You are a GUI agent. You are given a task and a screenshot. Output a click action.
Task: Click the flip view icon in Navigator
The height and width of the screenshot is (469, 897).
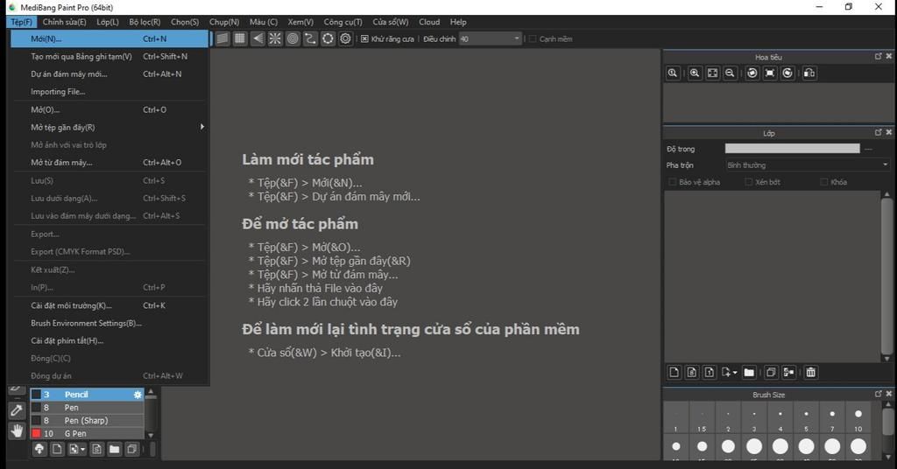[809, 73]
